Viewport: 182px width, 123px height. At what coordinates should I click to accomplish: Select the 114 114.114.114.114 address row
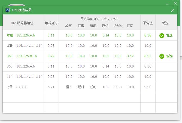(25, 76)
